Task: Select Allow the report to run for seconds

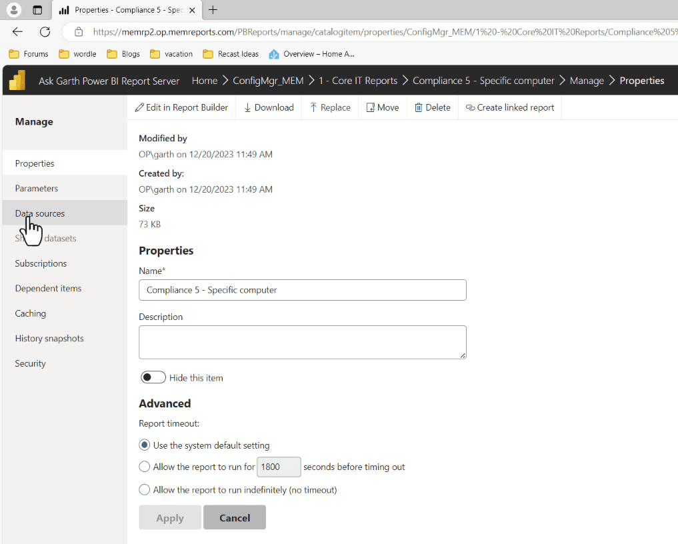Action: click(x=145, y=467)
